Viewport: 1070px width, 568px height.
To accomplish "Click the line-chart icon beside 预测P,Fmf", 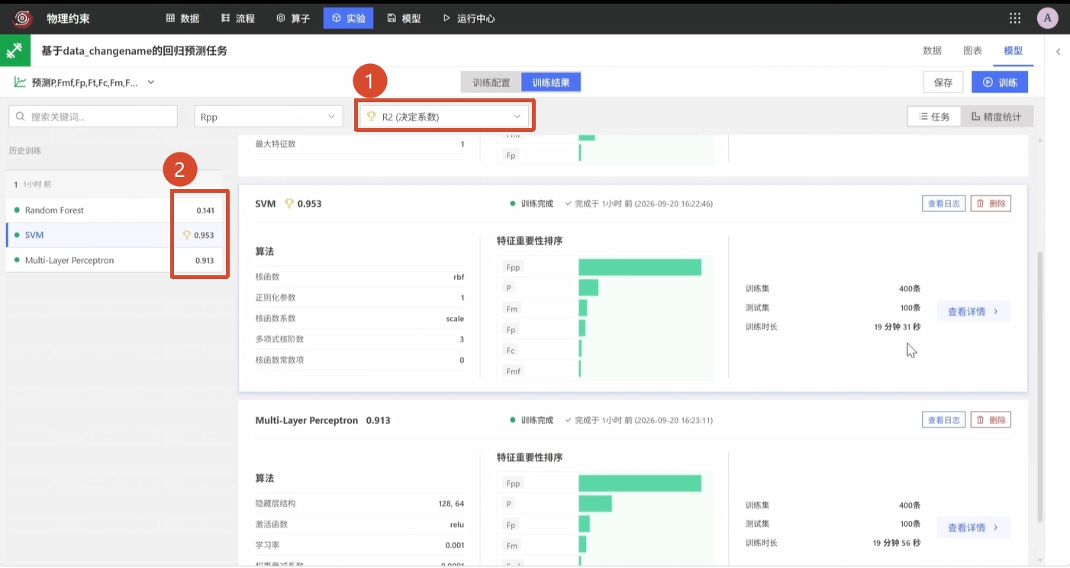I will pos(21,82).
